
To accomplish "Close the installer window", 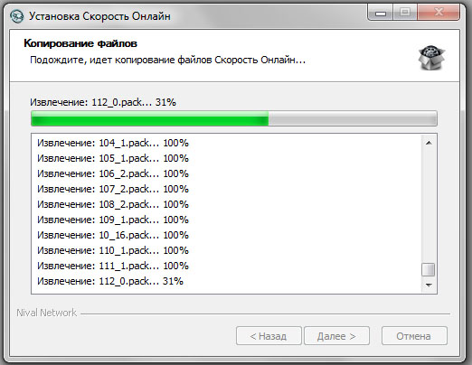I will pos(439,13).
